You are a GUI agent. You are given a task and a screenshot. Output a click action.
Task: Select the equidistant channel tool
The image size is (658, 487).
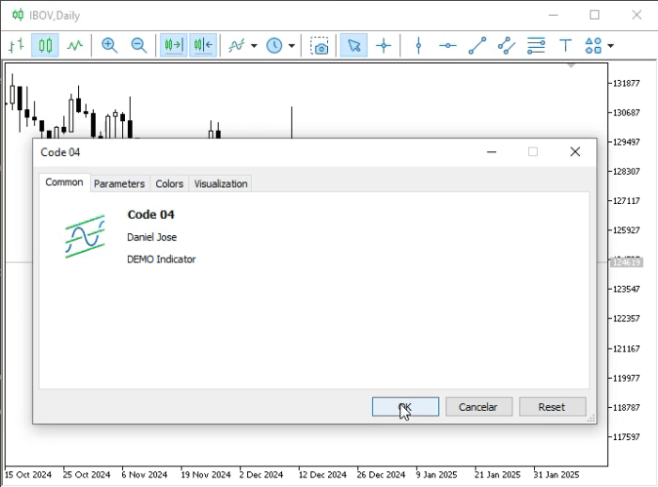coord(507,45)
